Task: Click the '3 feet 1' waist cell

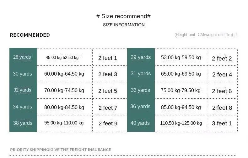Action: coord(222,124)
